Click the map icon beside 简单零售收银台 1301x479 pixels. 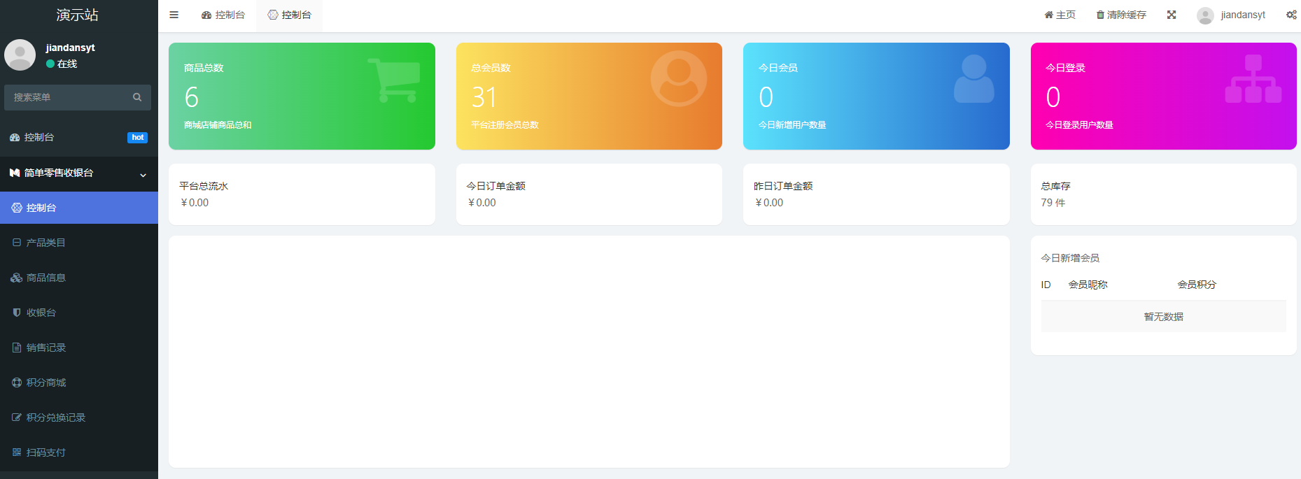(x=15, y=173)
